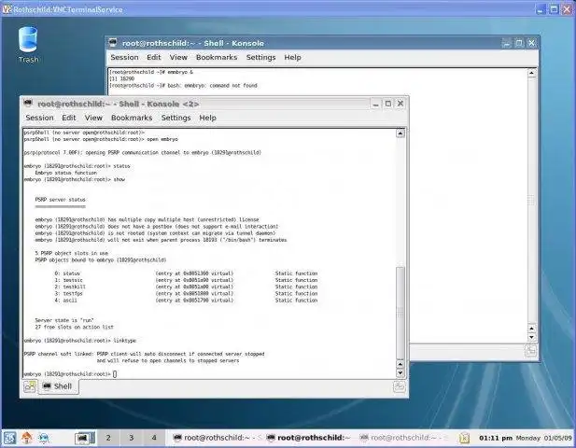The height and width of the screenshot is (448, 576).
Task: Open the home folder icon in the panel
Action: coord(26,438)
